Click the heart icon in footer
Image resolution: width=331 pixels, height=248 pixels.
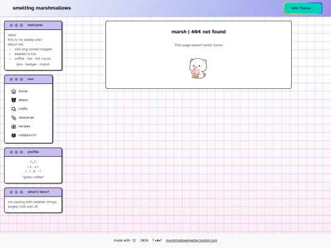[134, 241]
